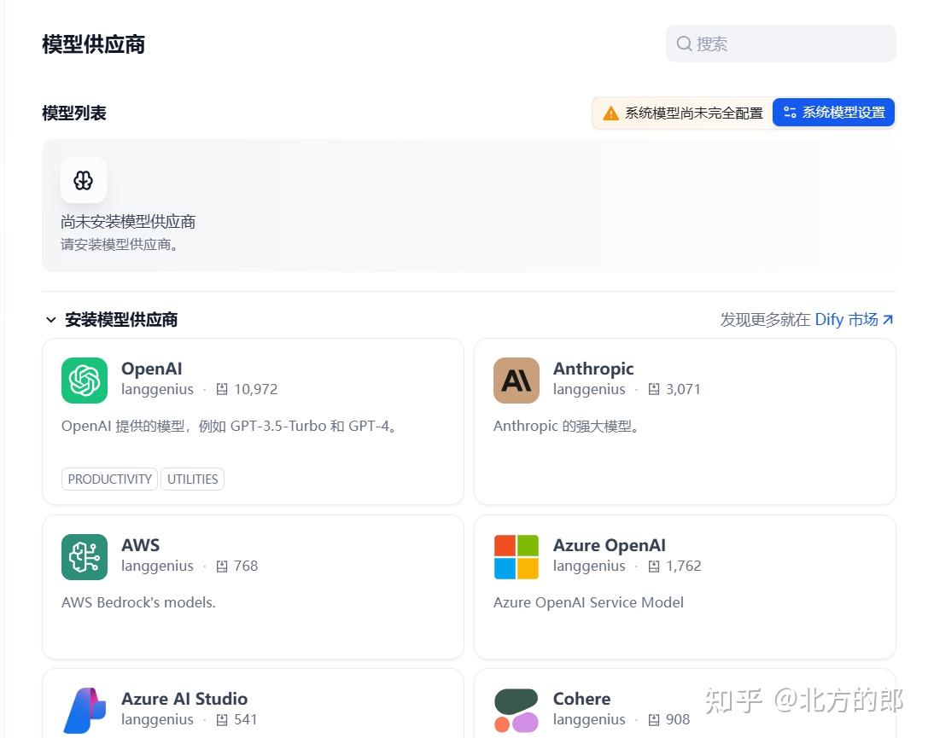This screenshot has height=738, width=928.
Task: Select the PRODUCTIVITY tag on OpenAI card
Action: tap(109, 479)
